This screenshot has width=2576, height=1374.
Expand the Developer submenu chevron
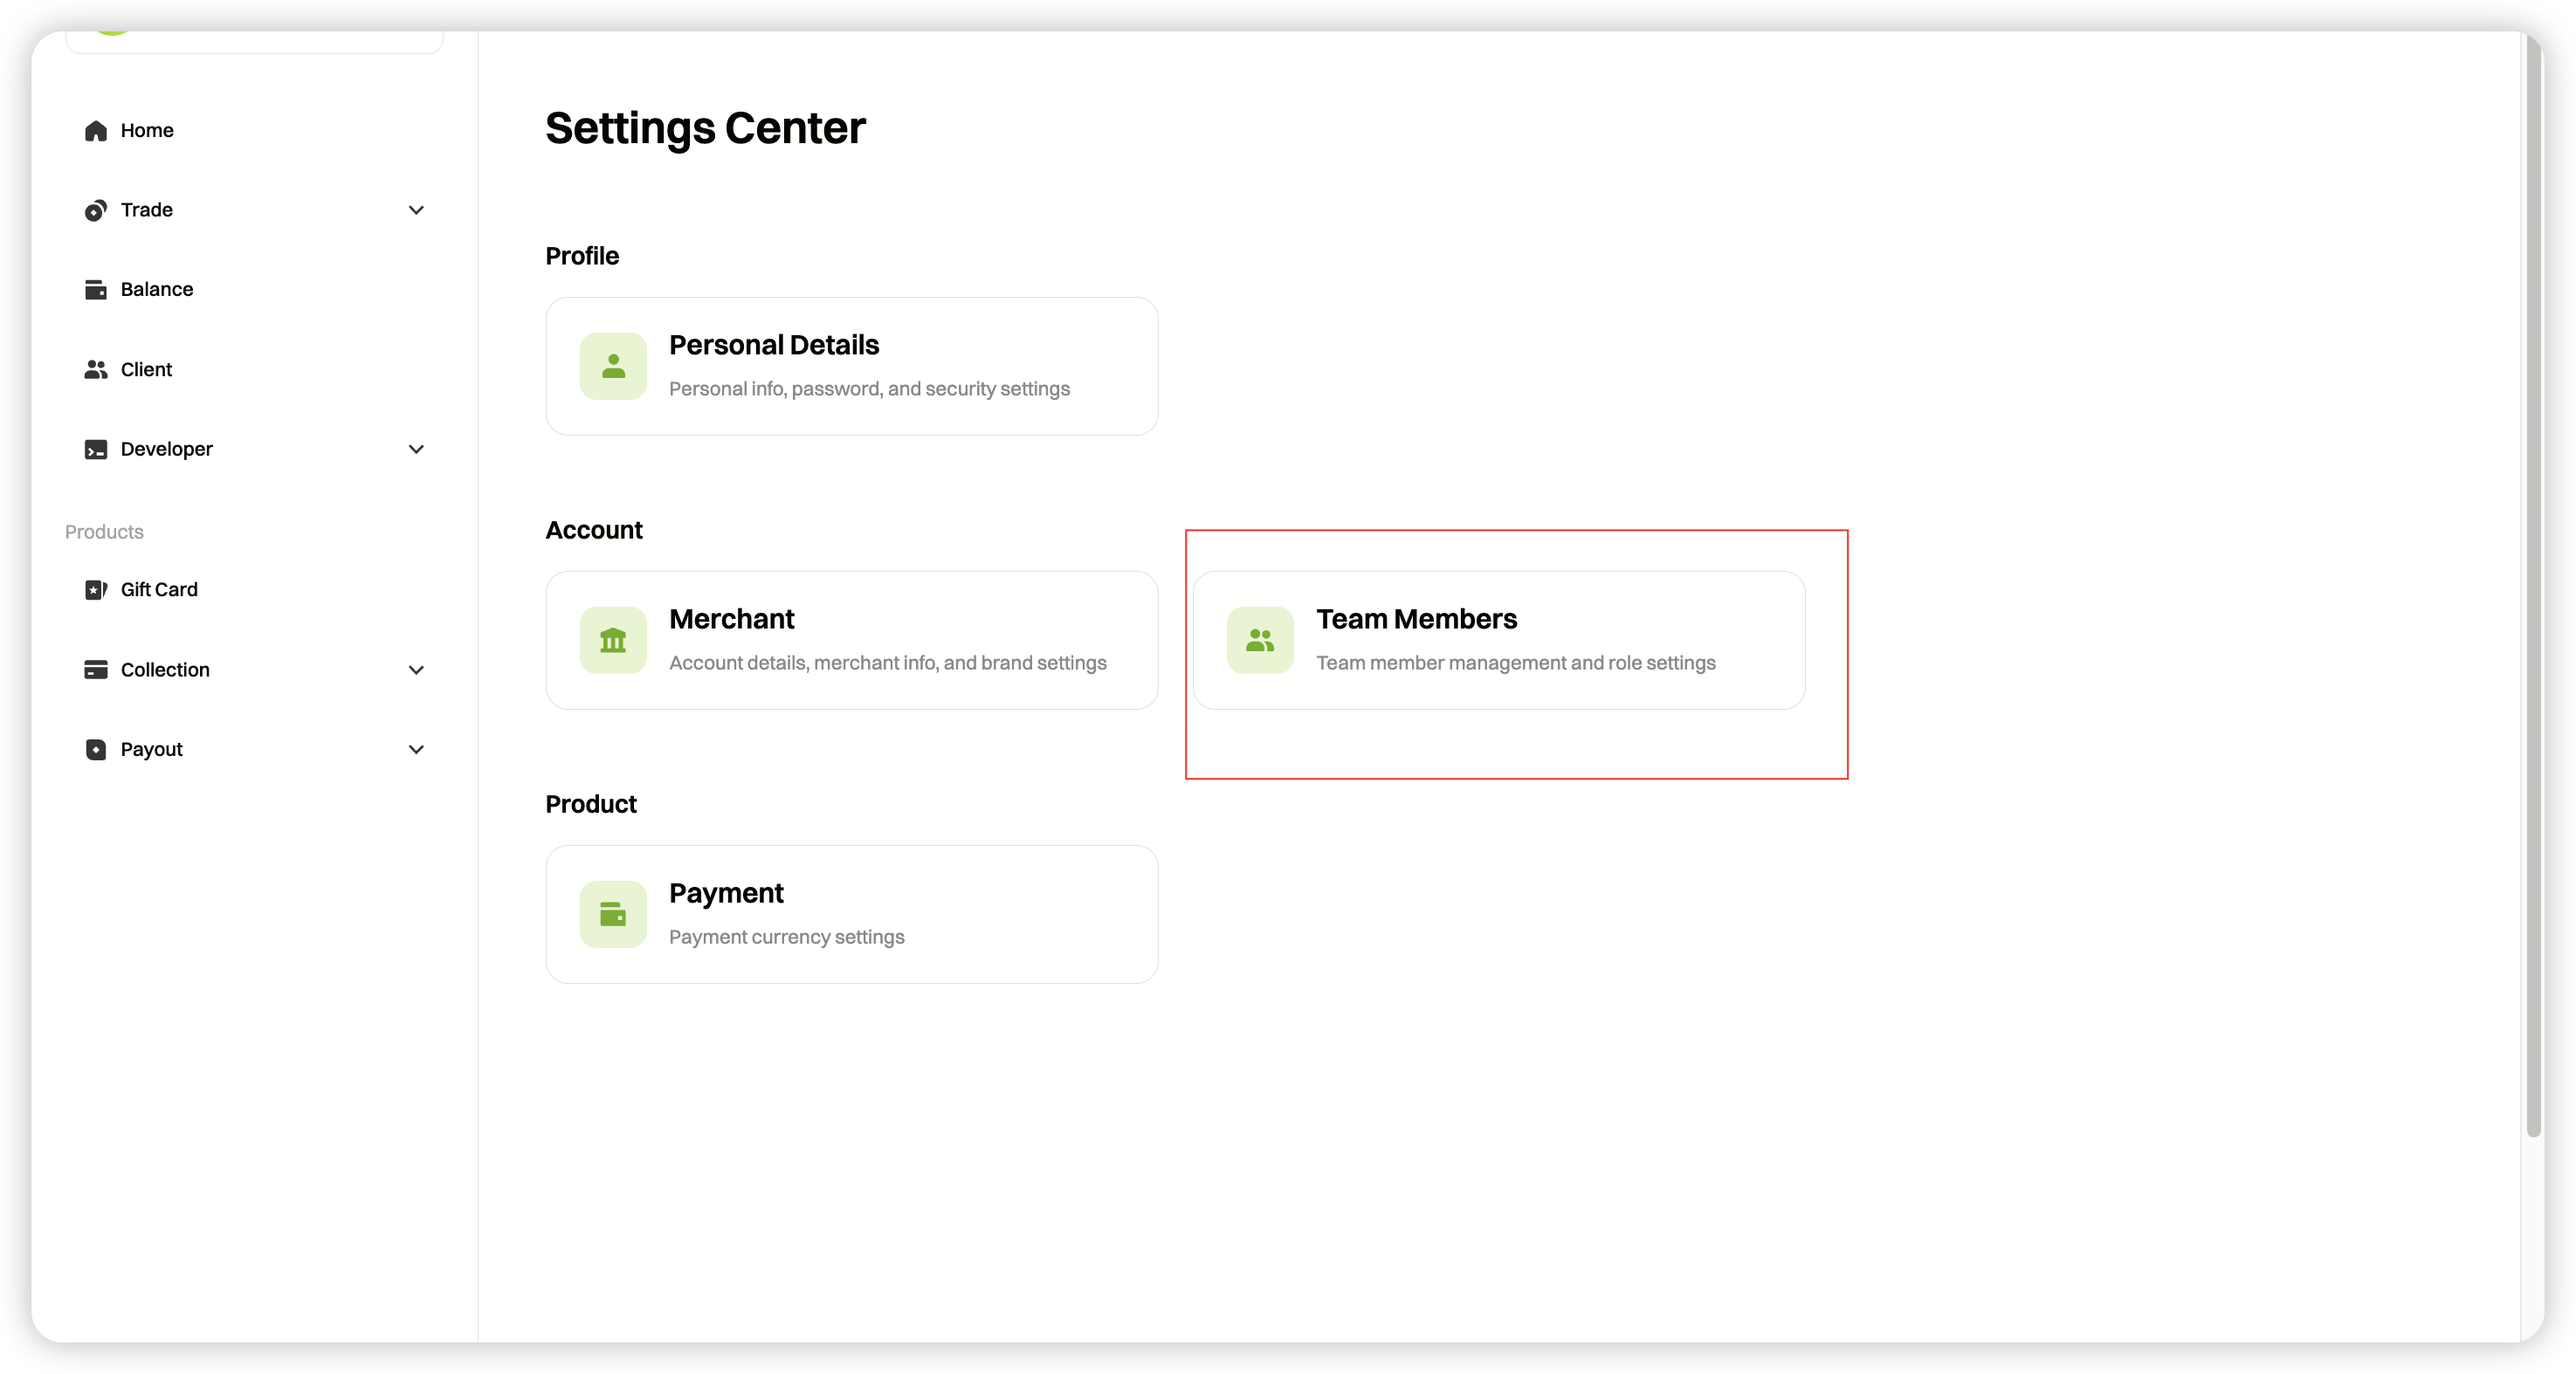tap(416, 450)
